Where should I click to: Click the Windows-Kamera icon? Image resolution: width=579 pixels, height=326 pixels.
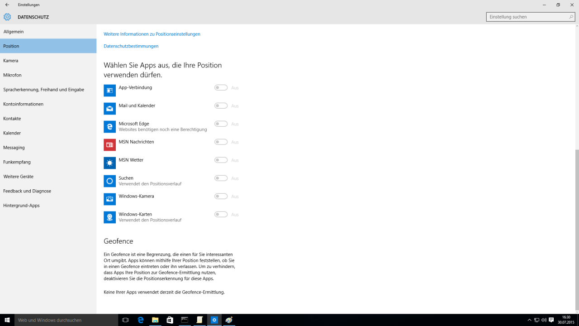tap(109, 199)
